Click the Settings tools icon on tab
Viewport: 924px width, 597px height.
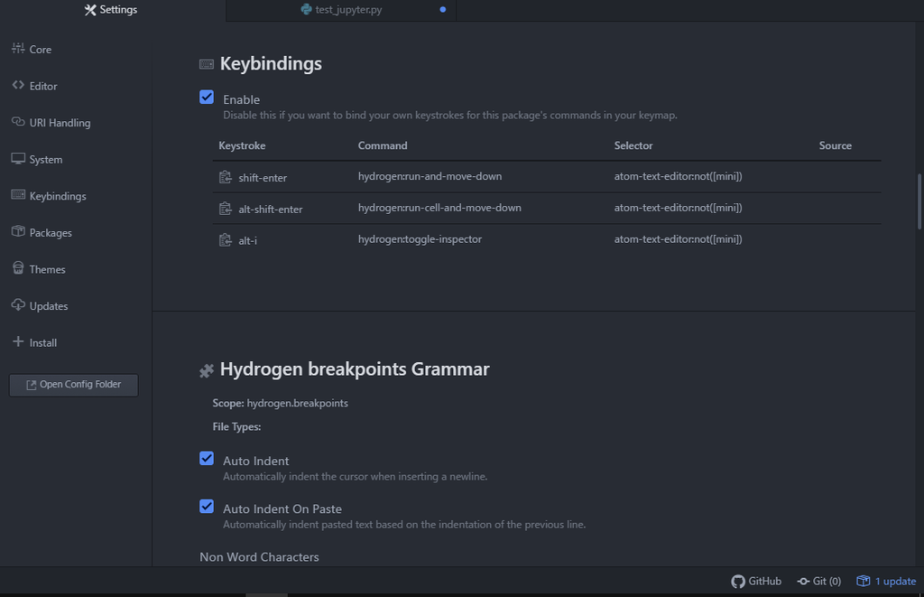click(x=90, y=10)
